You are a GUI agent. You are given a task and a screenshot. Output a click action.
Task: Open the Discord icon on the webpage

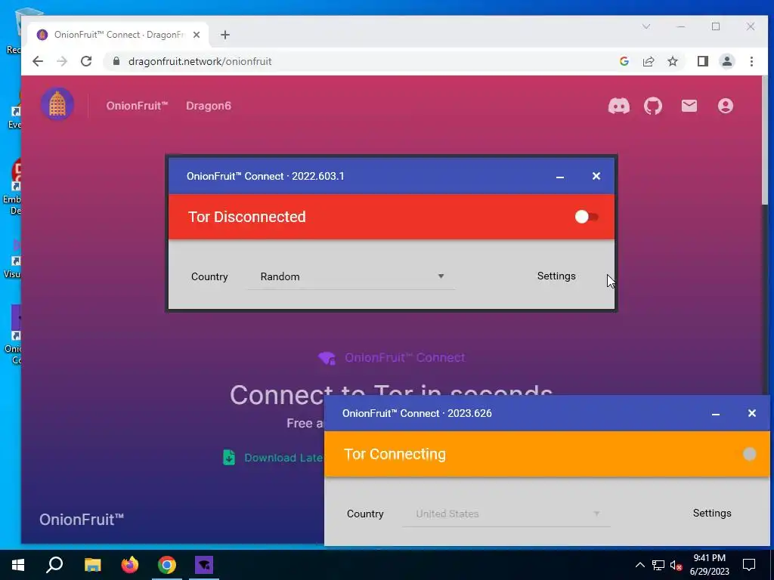[618, 106]
